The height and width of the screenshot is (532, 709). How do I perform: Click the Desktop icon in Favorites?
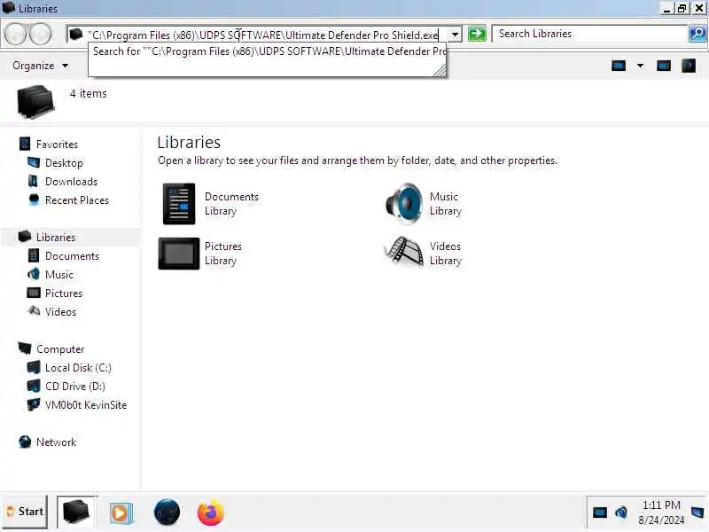click(34, 162)
